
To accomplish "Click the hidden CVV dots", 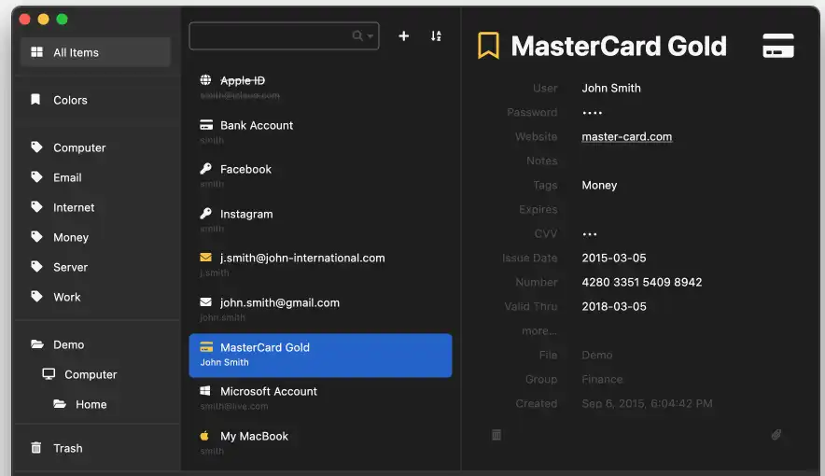I will (590, 234).
